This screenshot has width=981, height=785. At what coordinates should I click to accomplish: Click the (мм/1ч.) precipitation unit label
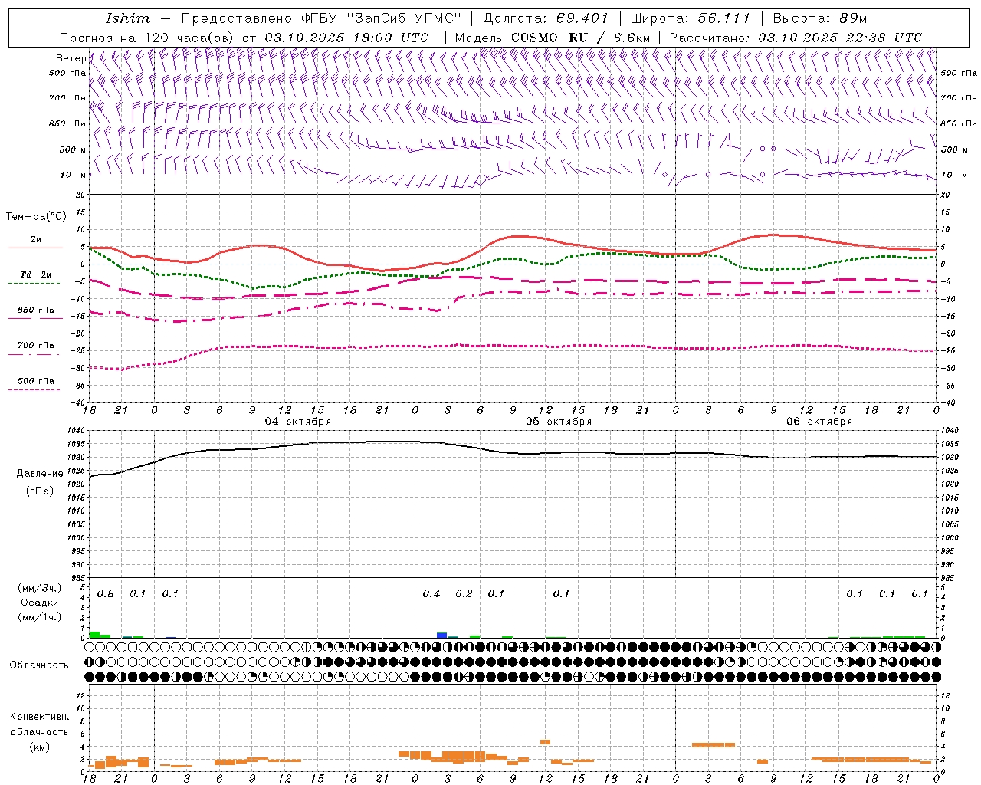tap(39, 617)
